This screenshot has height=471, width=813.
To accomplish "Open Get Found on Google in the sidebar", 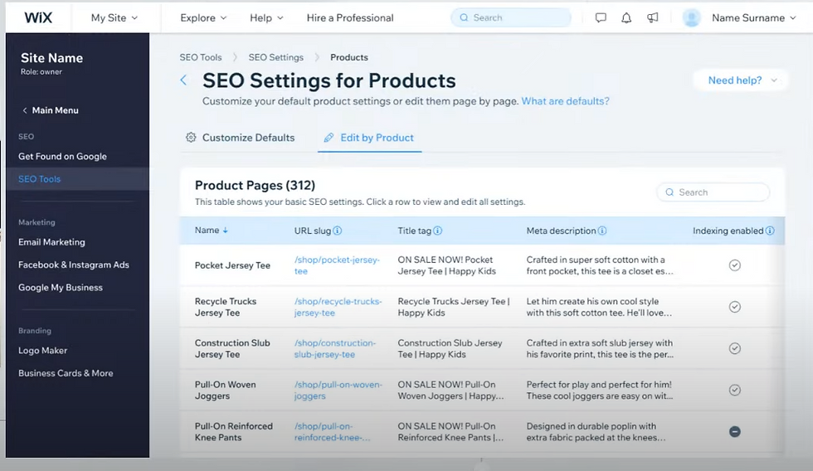I will (x=62, y=157).
